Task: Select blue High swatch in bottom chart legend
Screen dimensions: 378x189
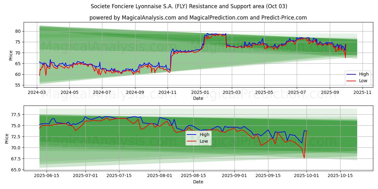Action: (192, 135)
